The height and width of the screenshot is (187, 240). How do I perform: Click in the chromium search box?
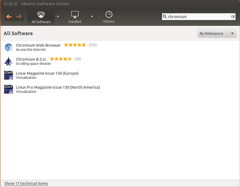coord(198,17)
